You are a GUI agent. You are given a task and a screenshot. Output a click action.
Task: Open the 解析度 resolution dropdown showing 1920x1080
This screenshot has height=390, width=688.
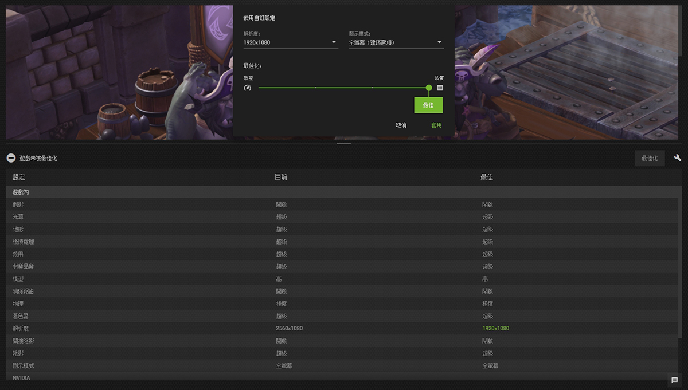click(x=290, y=42)
